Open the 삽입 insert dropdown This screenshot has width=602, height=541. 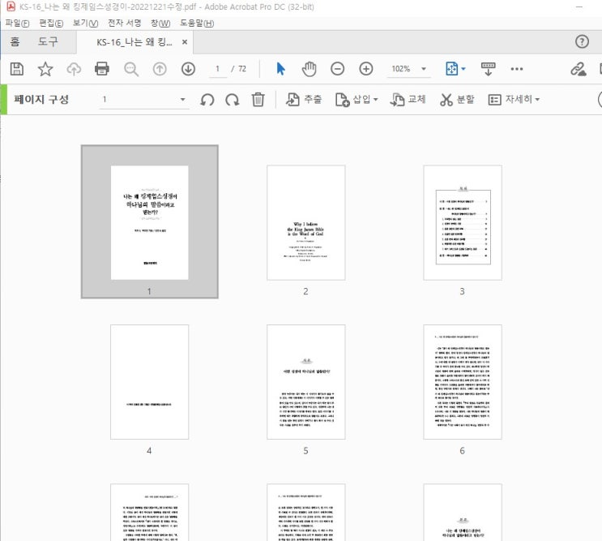point(357,100)
